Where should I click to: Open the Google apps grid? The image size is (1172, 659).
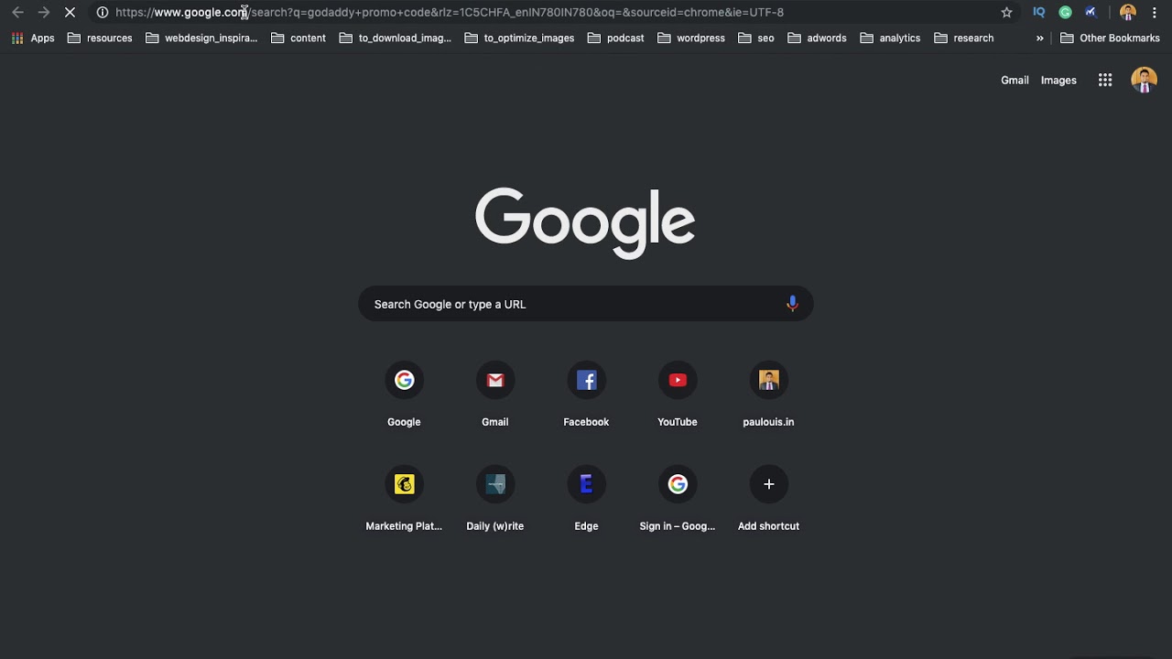tap(1105, 81)
